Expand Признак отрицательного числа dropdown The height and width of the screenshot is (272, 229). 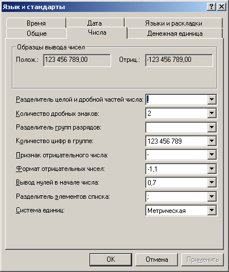[x=211, y=155]
